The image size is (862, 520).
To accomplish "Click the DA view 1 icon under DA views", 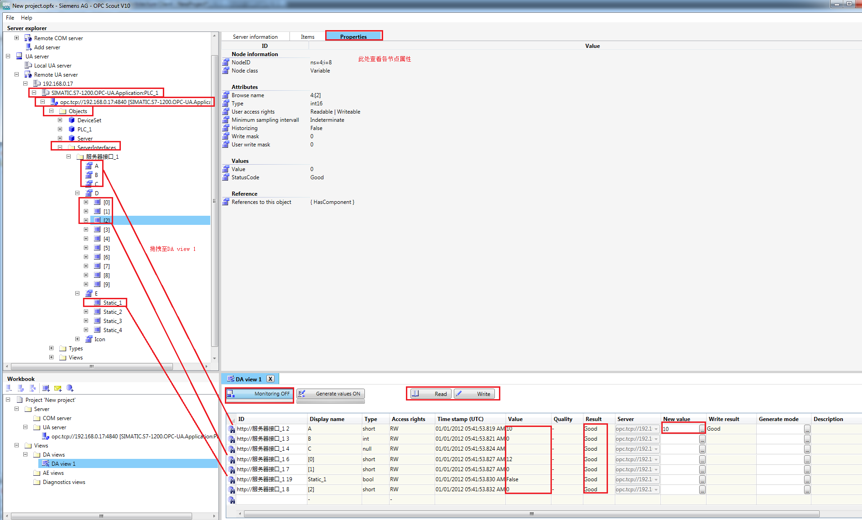I will pos(46,463).
